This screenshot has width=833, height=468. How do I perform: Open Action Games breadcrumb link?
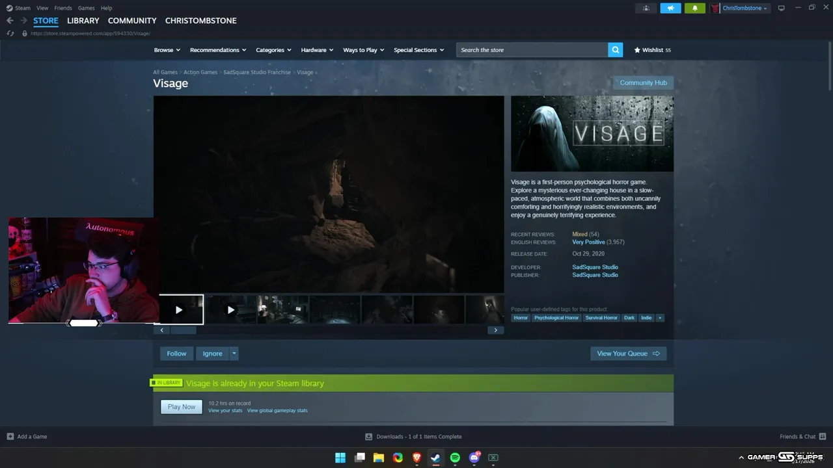[200, 72]
